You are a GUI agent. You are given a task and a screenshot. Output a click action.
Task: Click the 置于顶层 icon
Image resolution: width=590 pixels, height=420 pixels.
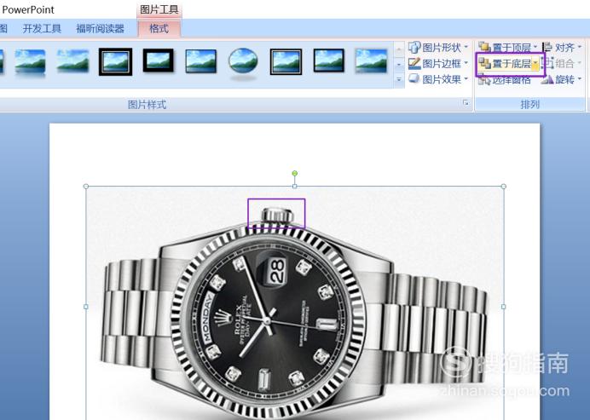484,48
